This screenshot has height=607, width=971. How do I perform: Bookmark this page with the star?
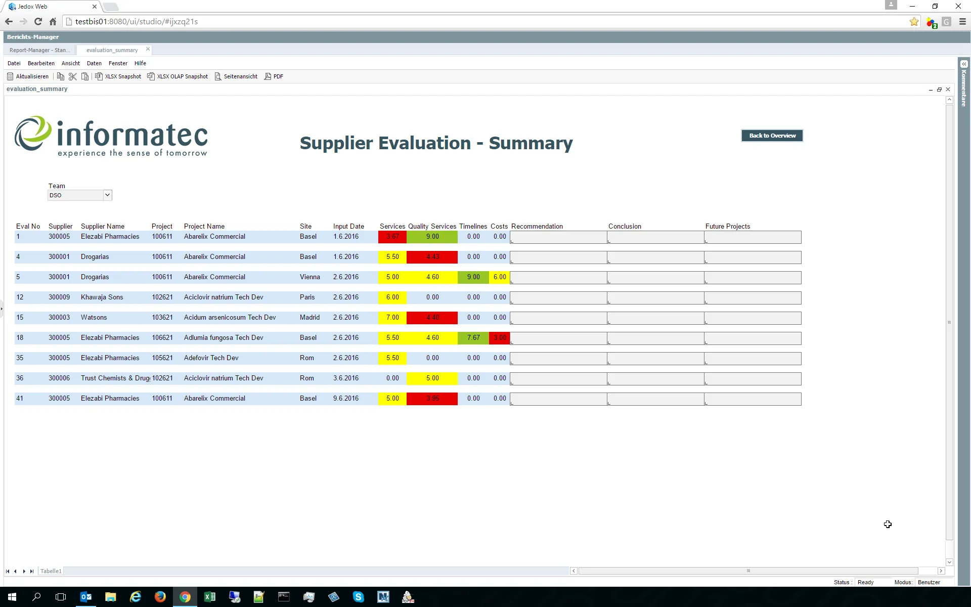coord(914,22)
